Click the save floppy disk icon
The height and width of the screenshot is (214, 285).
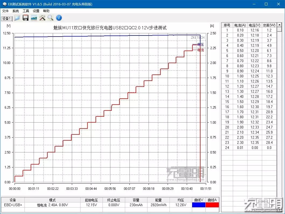26,18
